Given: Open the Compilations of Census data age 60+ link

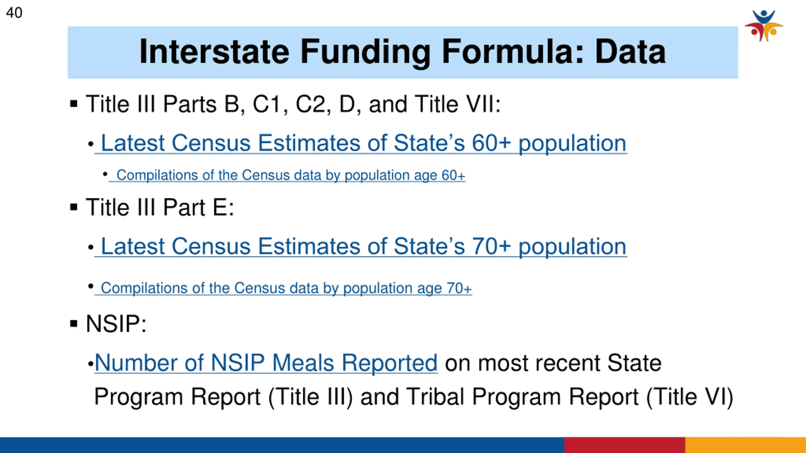Looking at the screenshot, I should (287, 175).
